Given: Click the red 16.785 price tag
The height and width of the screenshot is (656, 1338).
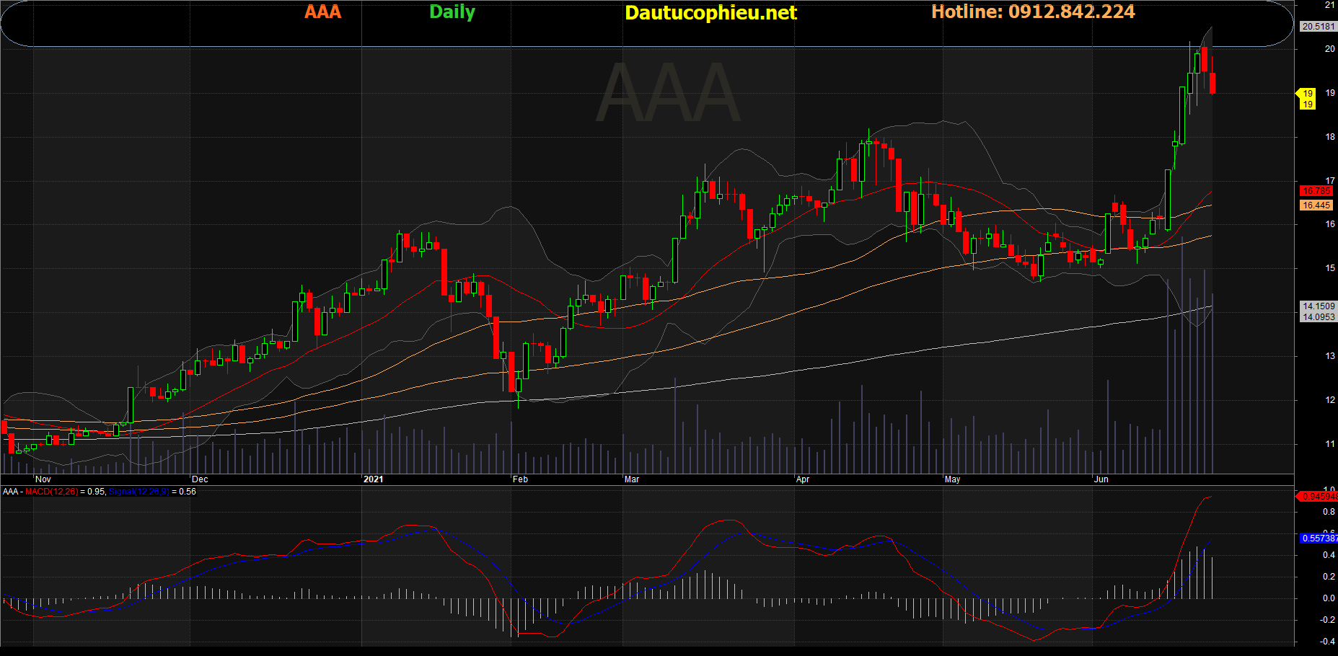Looking at the screenshot, I should (1316, 191).
